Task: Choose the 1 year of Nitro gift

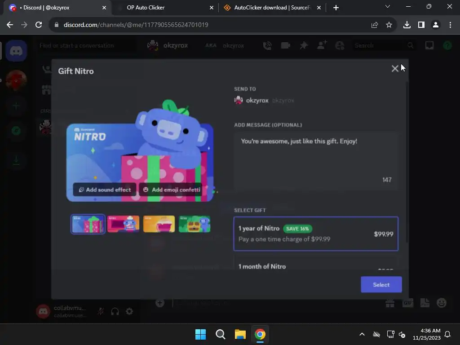Action: point(316,234)
